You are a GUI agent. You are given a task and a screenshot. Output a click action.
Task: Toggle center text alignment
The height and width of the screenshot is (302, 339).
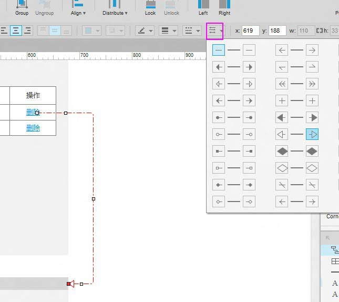click(16, 31)
